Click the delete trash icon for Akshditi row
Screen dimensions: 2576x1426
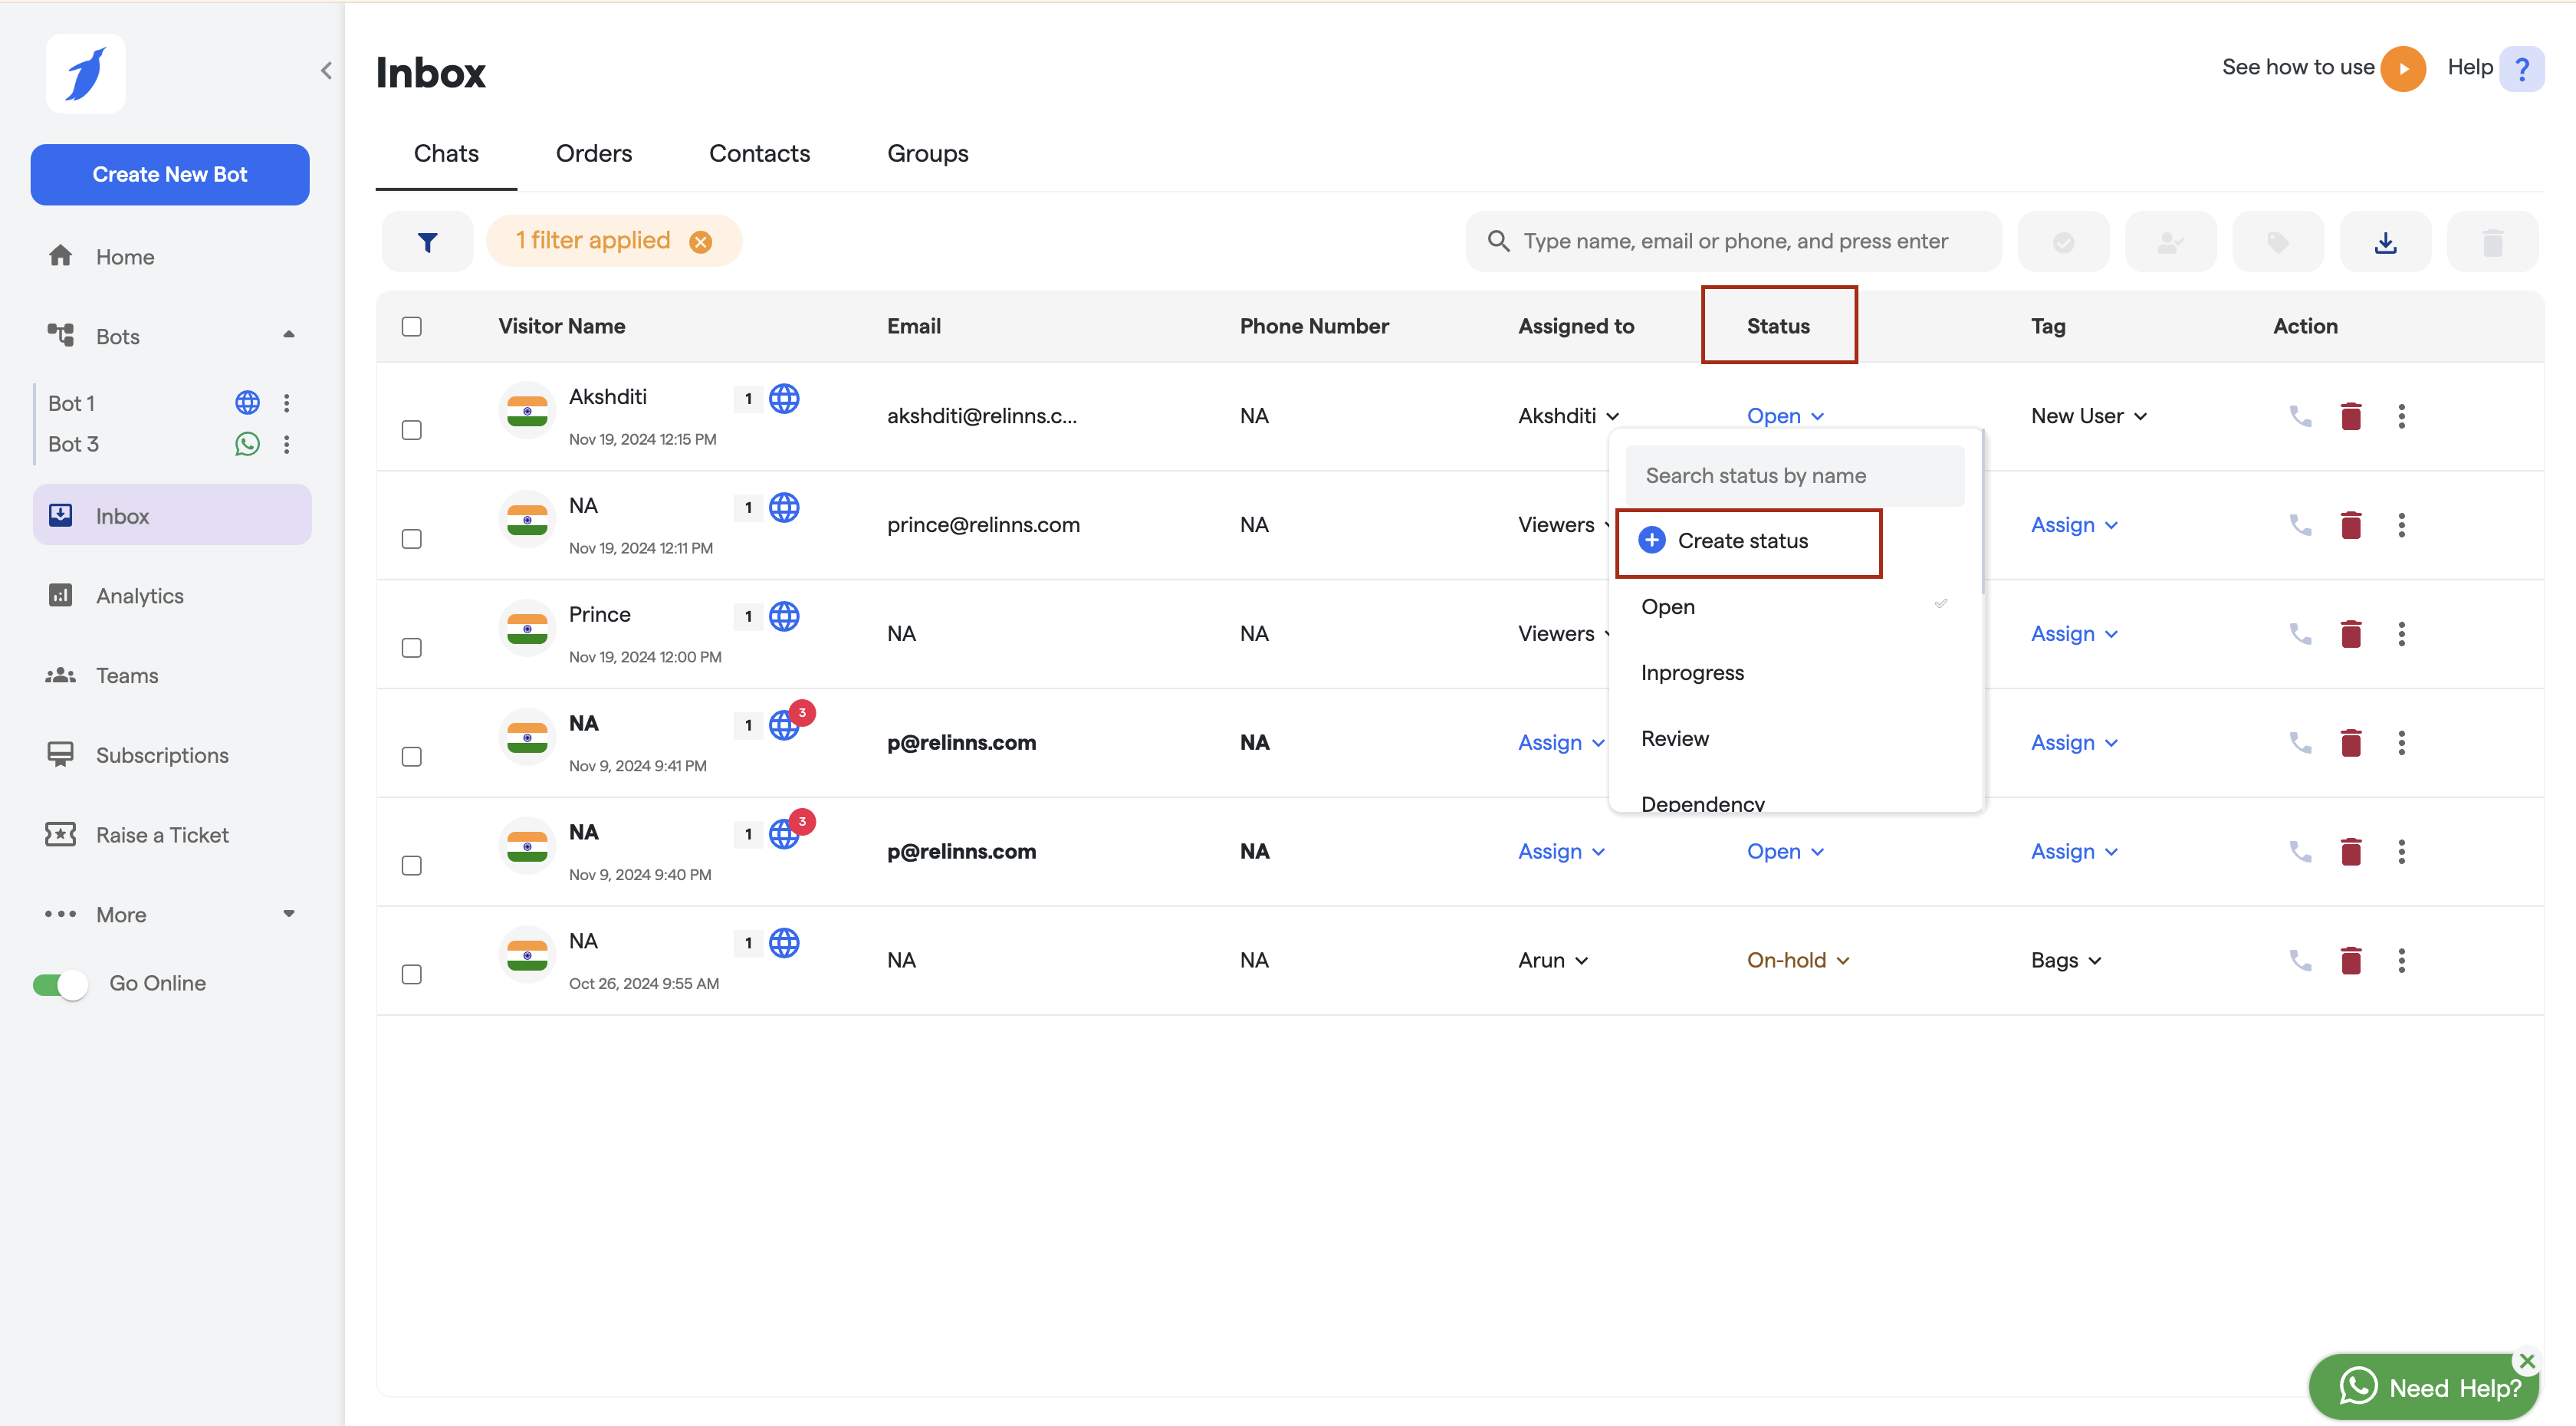click(2350, 416)
